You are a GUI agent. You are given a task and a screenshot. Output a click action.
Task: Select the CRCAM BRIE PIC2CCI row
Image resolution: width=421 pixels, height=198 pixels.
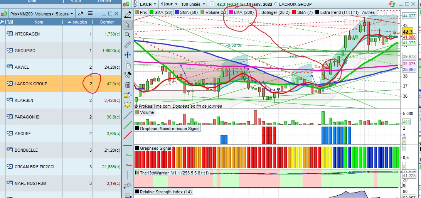pyautogui.click(x=61, y=167)
